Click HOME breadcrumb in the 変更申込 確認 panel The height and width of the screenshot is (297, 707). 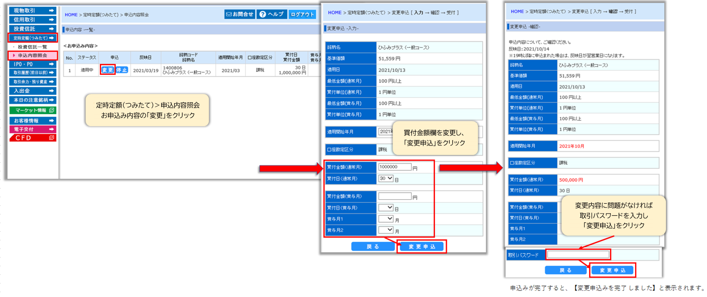[x=517, y=12]
